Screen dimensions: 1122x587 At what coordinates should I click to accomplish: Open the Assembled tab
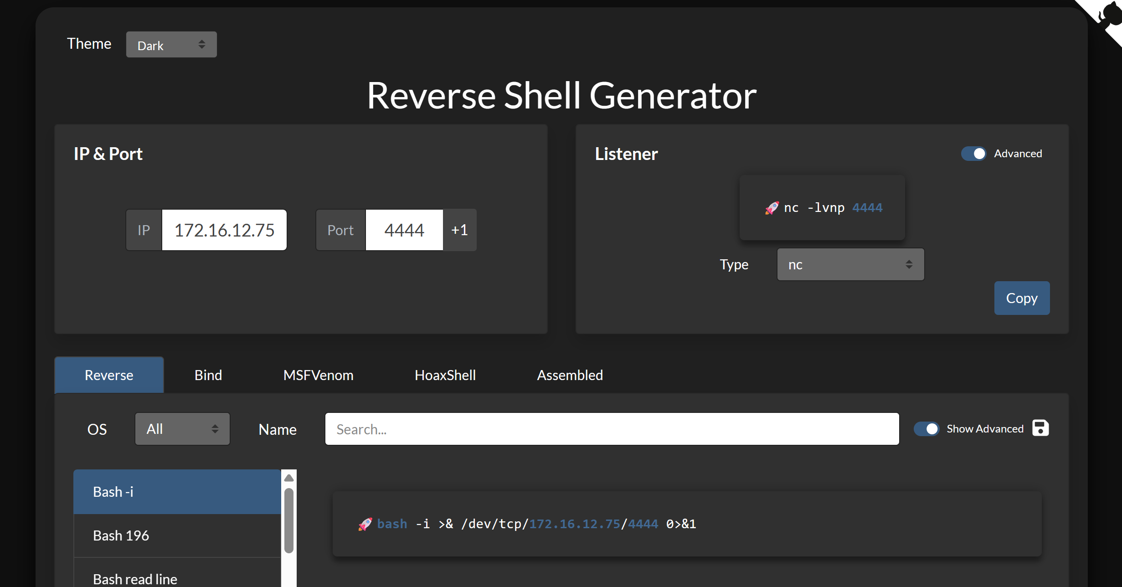coord(570,375)
